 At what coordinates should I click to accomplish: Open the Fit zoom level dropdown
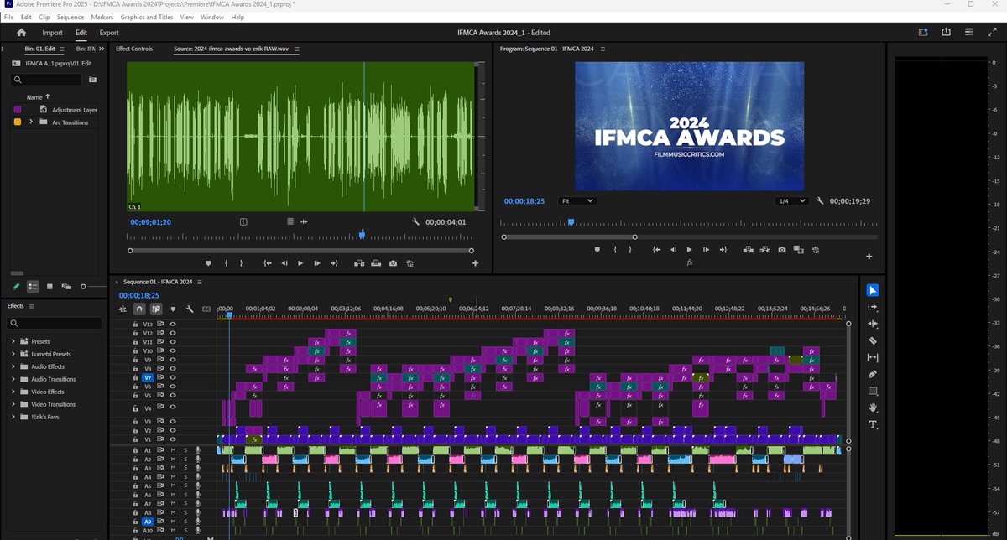(x=577, y=201)
